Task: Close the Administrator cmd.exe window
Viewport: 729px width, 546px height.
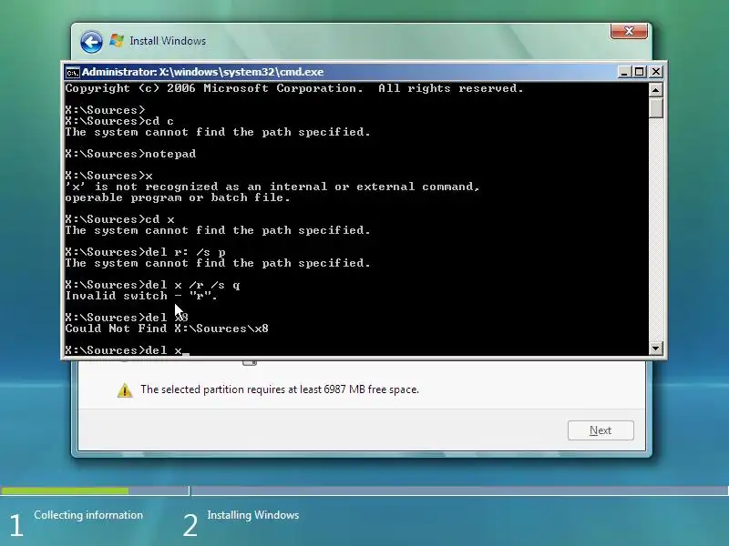Action: 655,72
